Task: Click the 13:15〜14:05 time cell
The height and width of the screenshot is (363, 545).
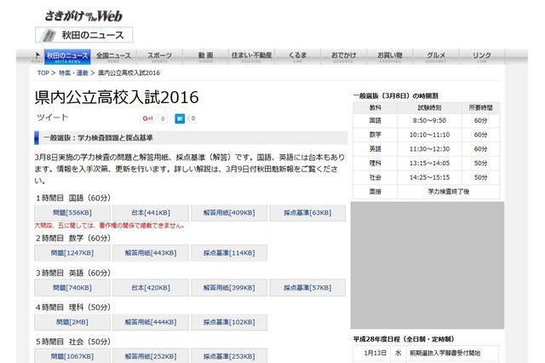Action: point(429,164)
